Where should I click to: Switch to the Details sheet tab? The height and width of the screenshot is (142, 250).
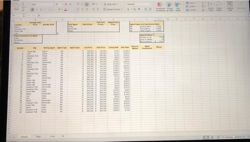pyautogui.click(x=24, y=137)
